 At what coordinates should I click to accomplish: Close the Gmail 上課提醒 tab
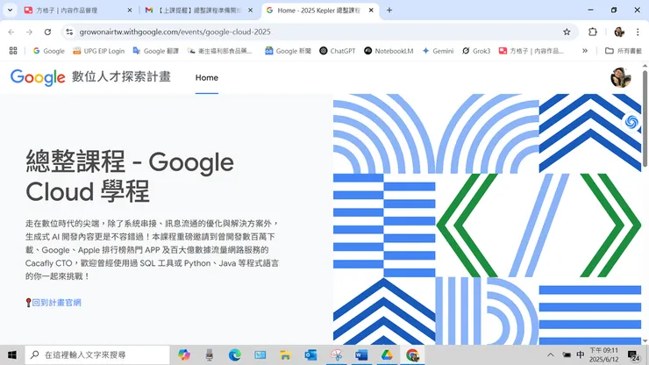[251, 11]
